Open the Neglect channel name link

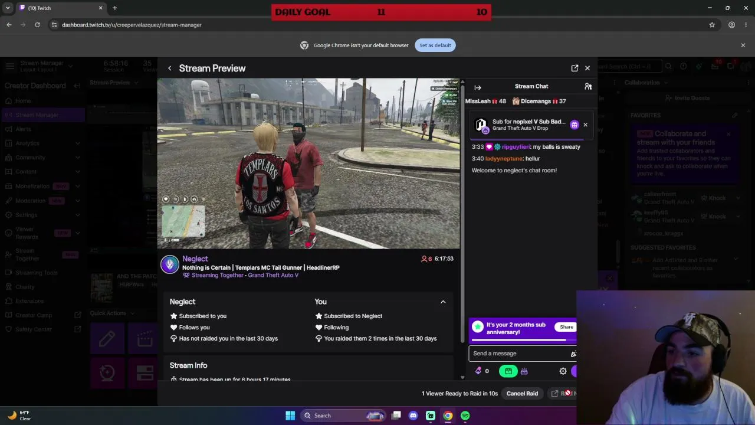(x=195, y=259)
